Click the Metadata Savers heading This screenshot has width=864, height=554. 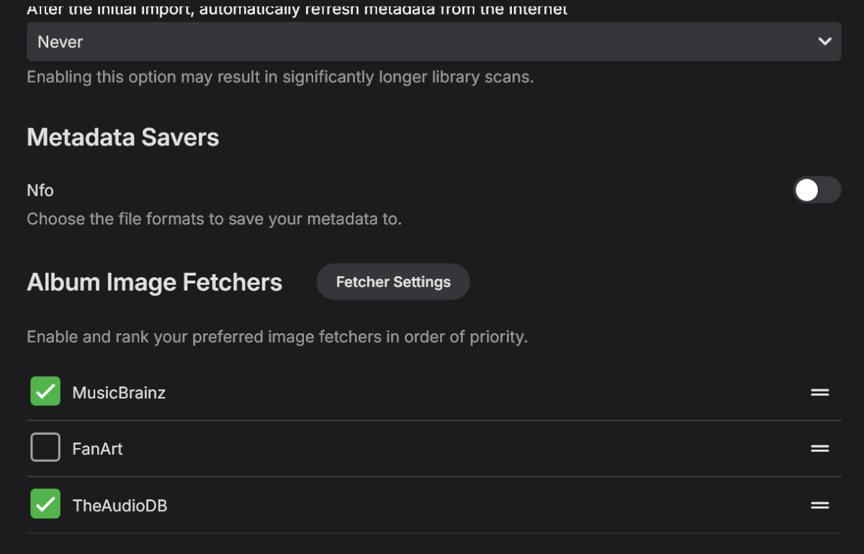point(123,137)
